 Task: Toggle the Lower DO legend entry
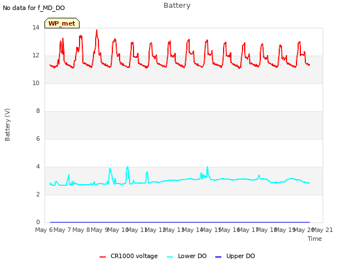click(x=187, y=256)
